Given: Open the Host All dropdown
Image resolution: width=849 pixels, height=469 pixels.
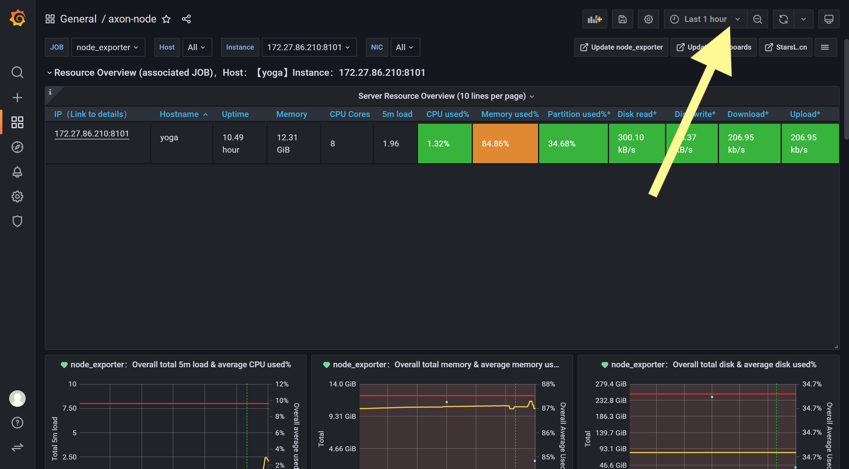Looking at the screenshot, I should click(x=197, y=47).
